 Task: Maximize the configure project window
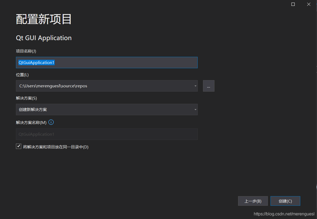point(293,4)
